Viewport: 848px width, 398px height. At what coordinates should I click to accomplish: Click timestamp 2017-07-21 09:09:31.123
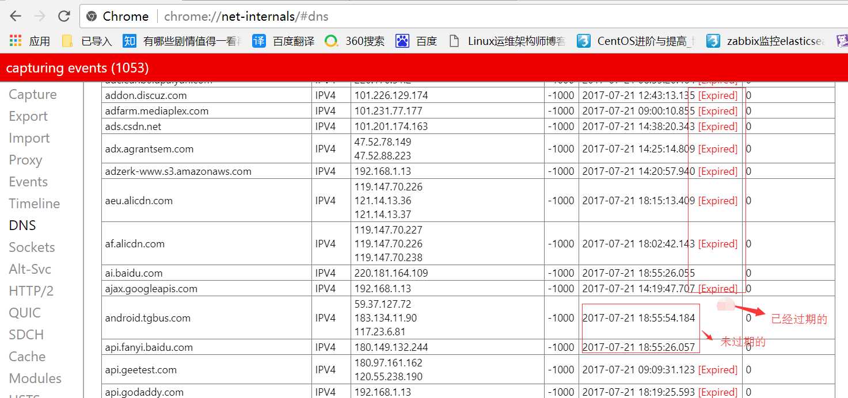tap(638, 370)
